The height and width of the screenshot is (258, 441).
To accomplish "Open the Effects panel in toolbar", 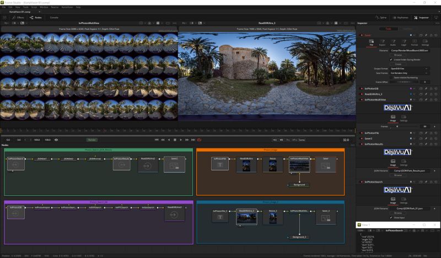I will coord(18,18).
